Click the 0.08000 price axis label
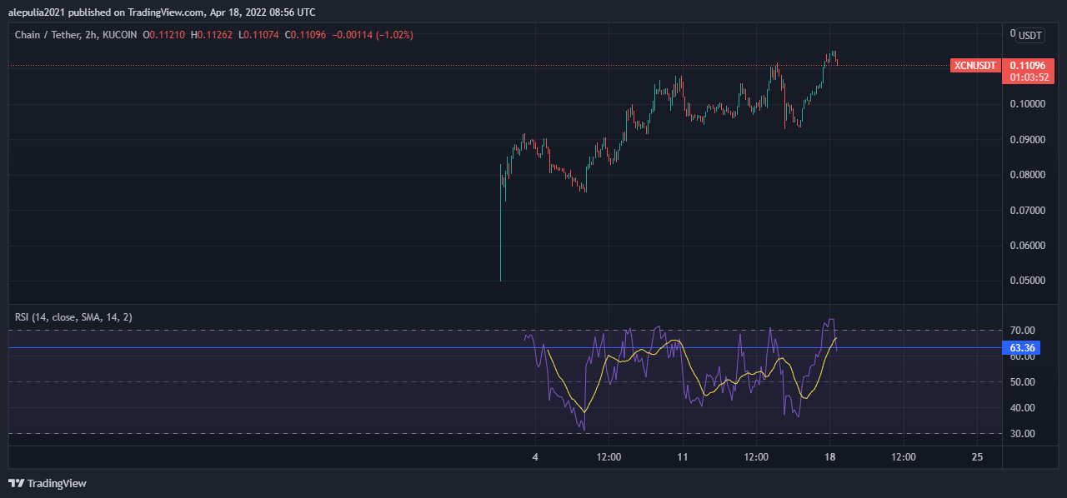 coord(1027,175)
